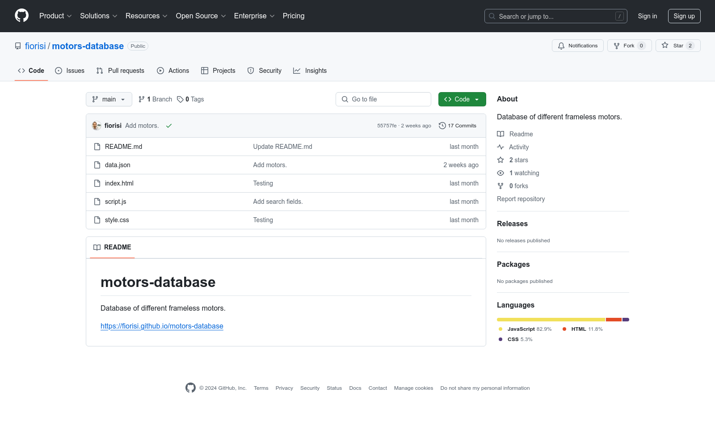Click the file icon next to README.md
The width and height of the screenshot is (715, 447).
click(97, 147)
